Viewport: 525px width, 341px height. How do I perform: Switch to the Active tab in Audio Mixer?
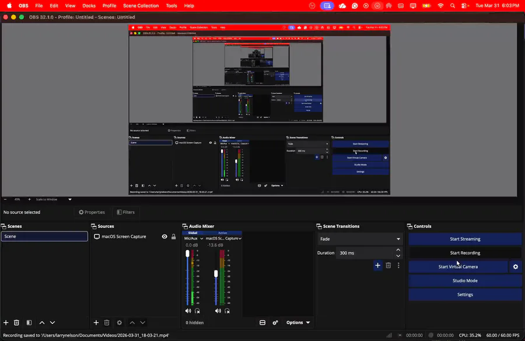click(x=223, y=233)
